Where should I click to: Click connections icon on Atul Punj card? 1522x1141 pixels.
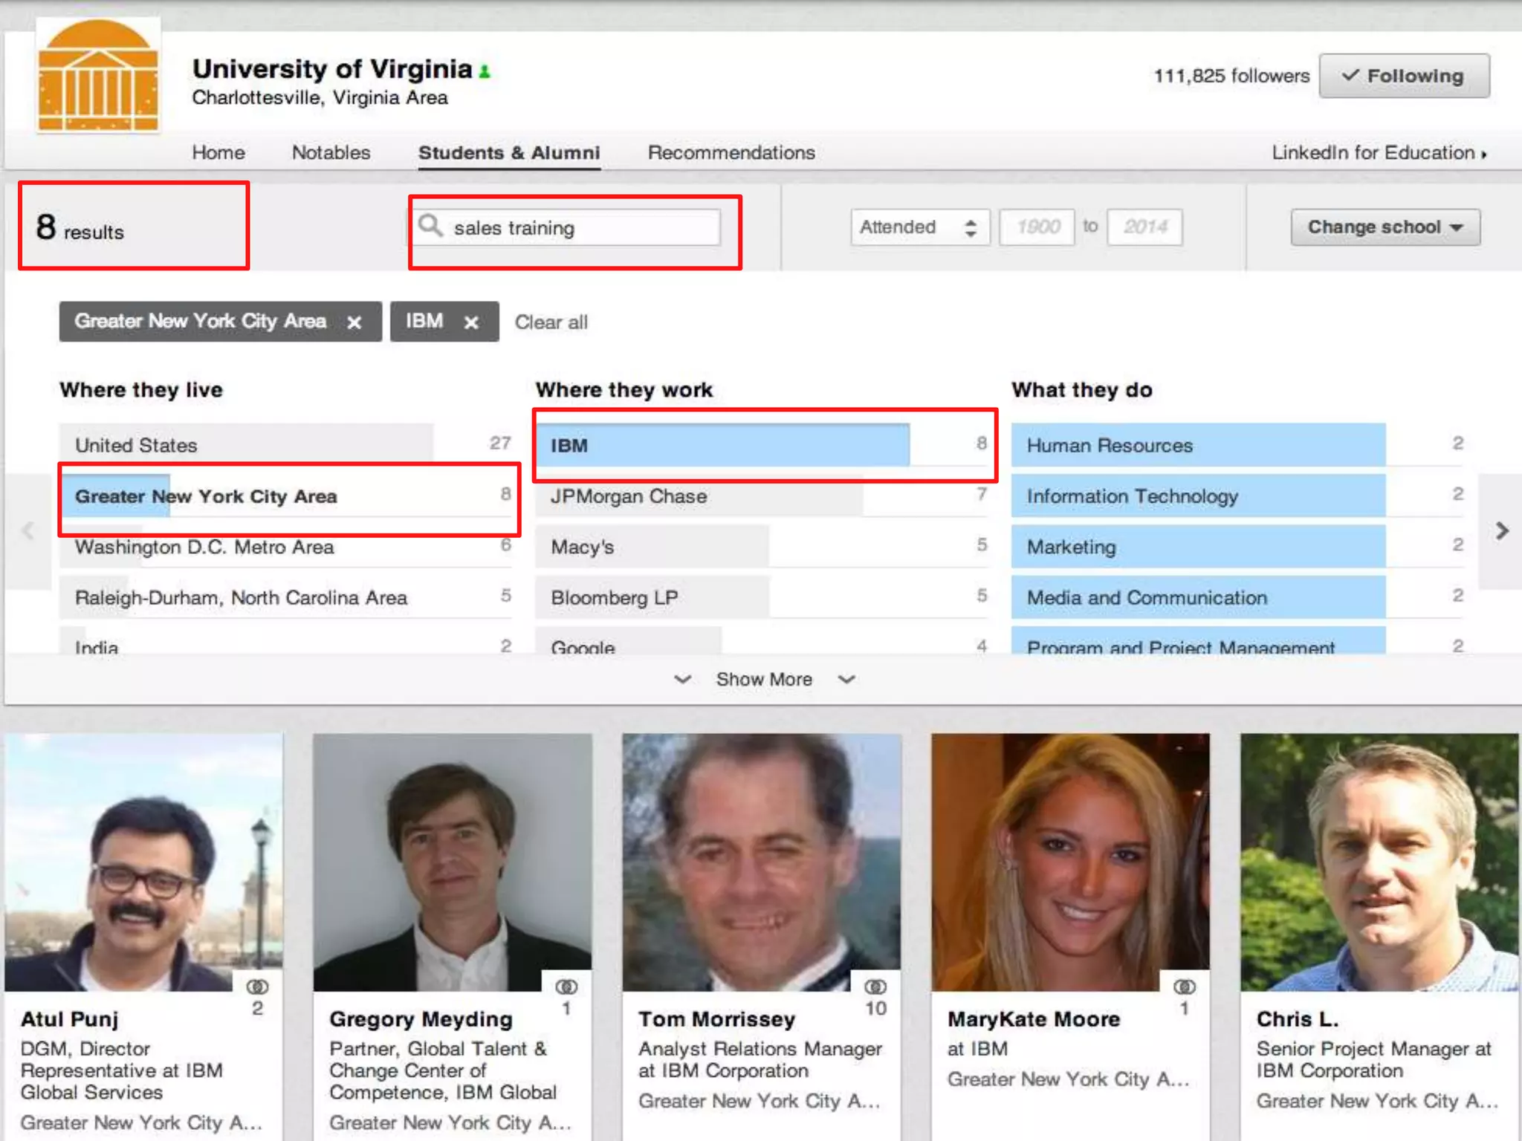[x=258, y=986]
